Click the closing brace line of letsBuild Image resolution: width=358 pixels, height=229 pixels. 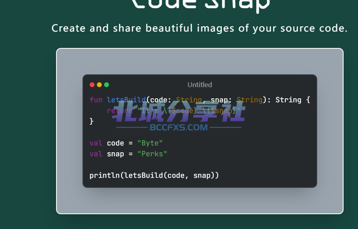point(92,121)
